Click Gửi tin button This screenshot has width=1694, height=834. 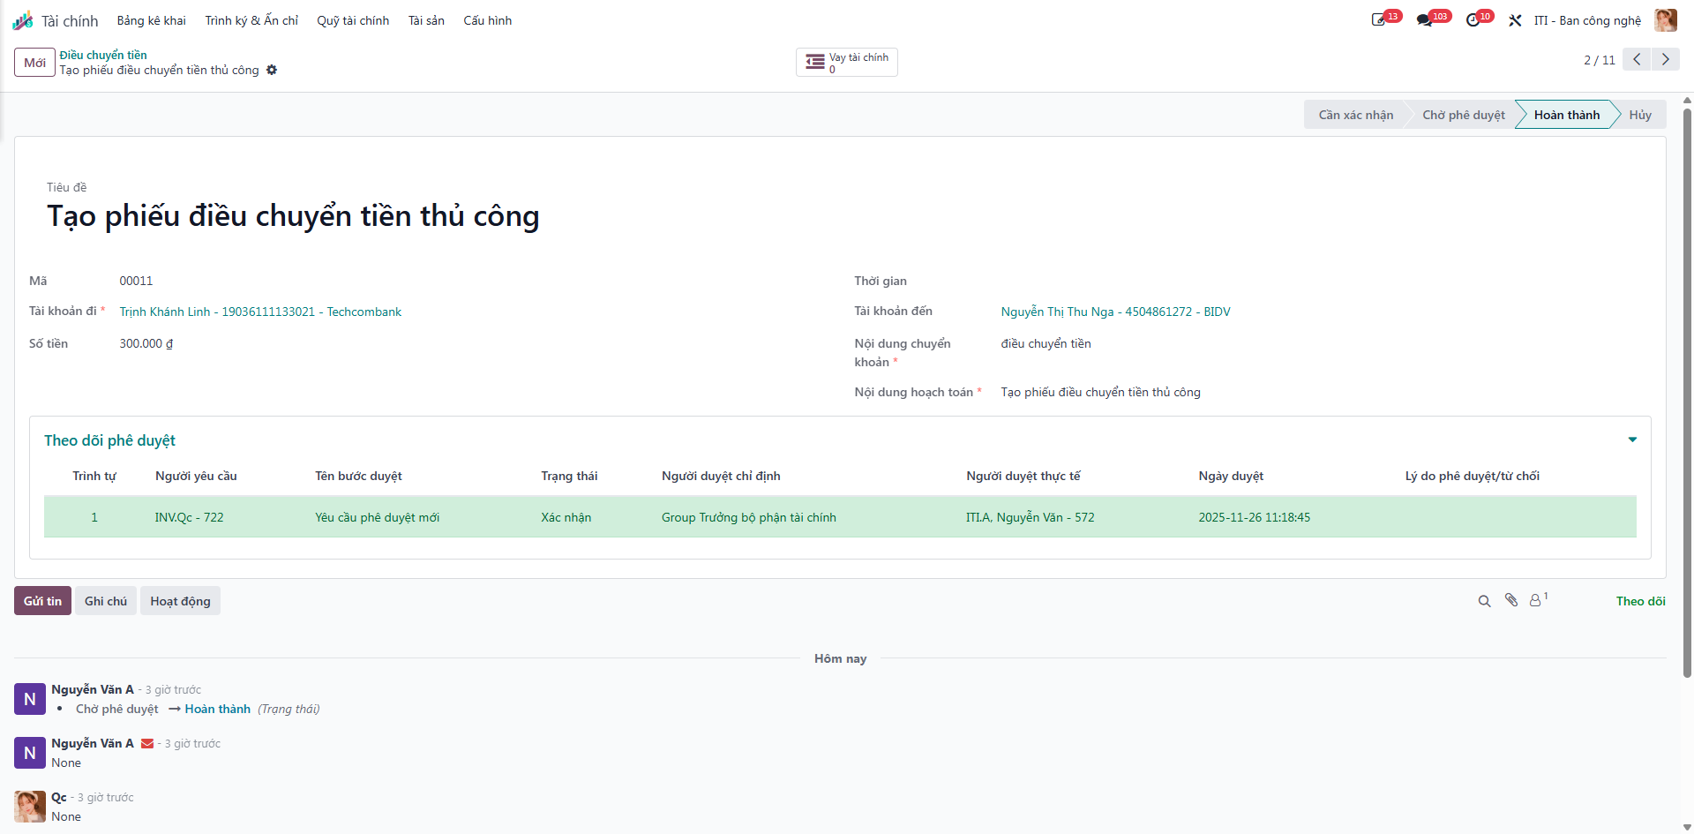coord(42,601)
